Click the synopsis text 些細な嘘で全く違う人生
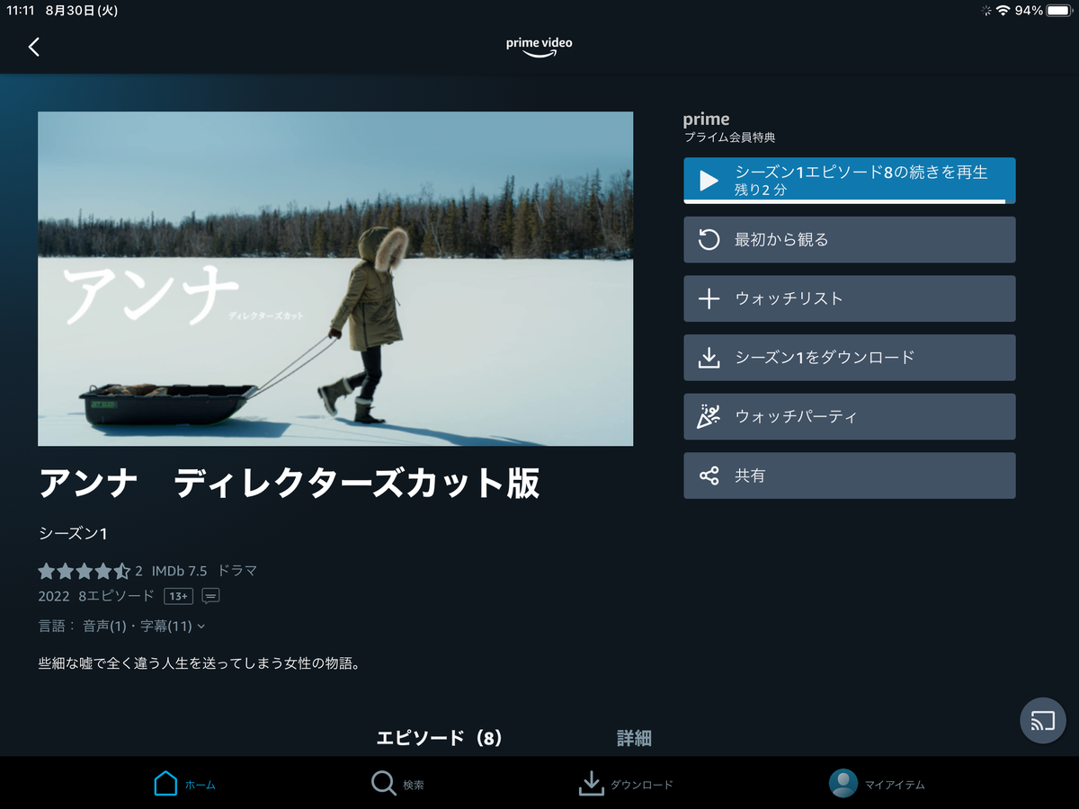This screenshot has height=809, width=1079. tap(199, 664)
